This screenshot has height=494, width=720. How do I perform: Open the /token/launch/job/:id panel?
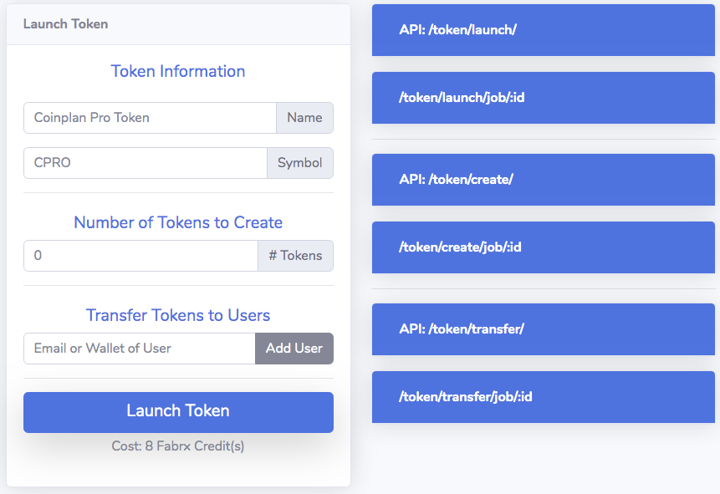click(x=543, y=98)
